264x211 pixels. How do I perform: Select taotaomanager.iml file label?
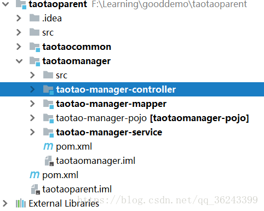pos(95,161)
